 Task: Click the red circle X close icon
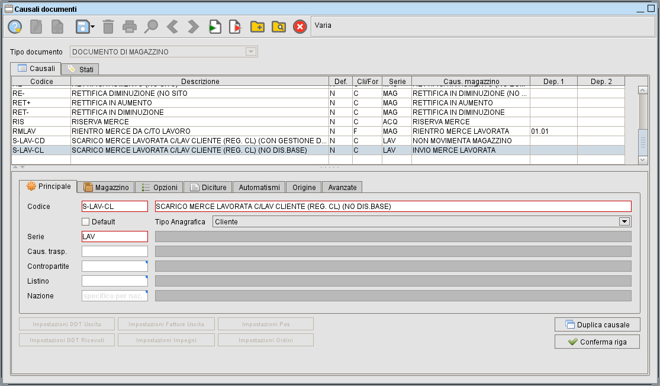300,27
